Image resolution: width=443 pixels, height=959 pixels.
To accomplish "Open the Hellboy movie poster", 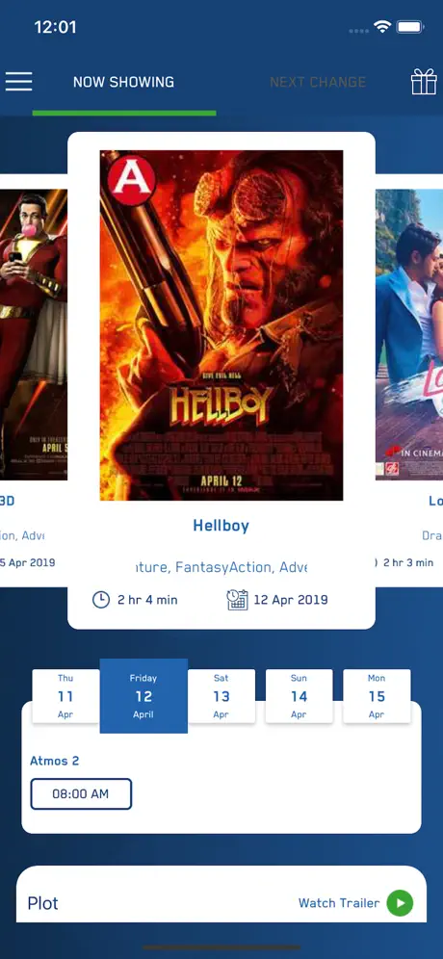I will click(221, 325).
